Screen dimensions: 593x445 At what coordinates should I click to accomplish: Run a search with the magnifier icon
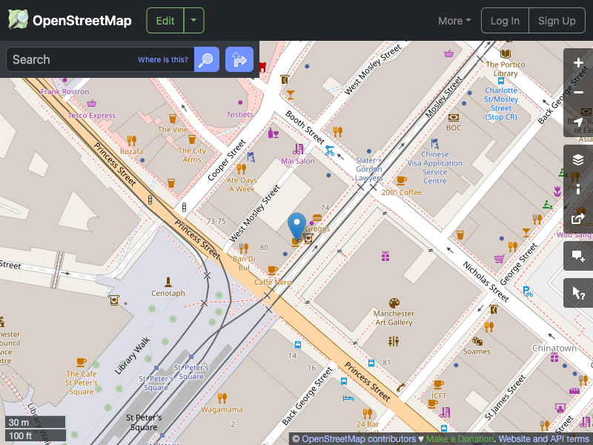(205, 59)
